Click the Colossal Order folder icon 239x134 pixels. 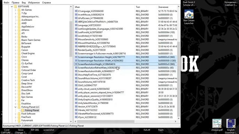point(19,70)
